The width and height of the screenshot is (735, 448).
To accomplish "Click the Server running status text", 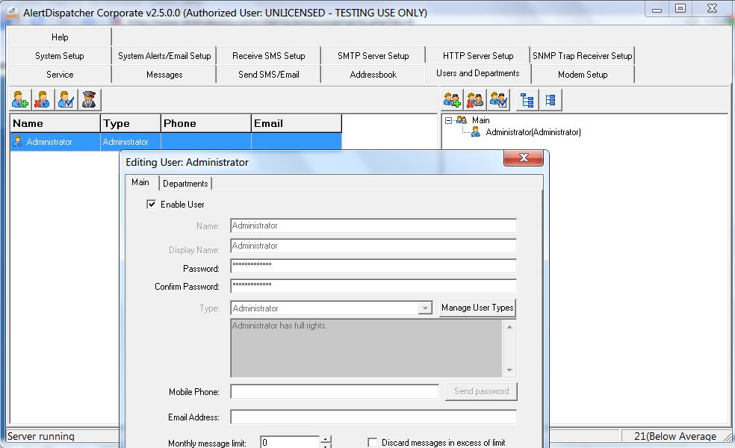I will pos(41,436).
